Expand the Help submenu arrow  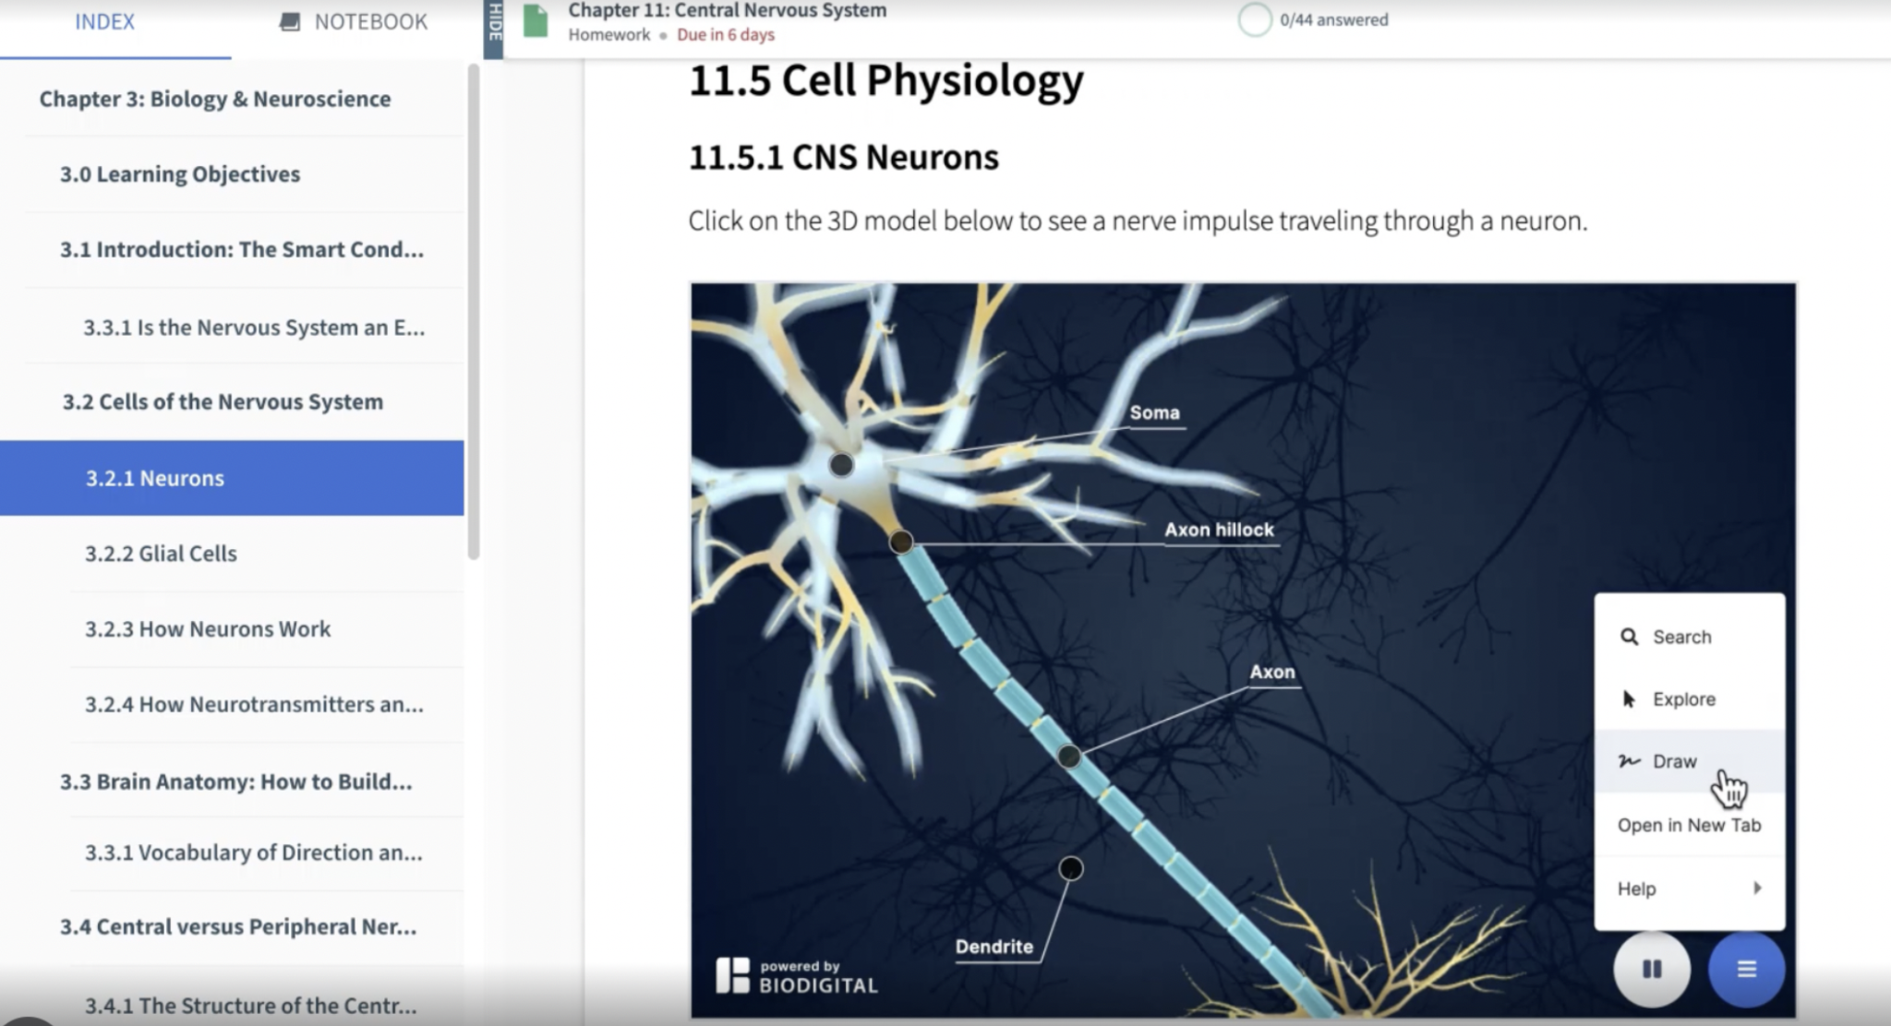click(x=1756, y=888)
